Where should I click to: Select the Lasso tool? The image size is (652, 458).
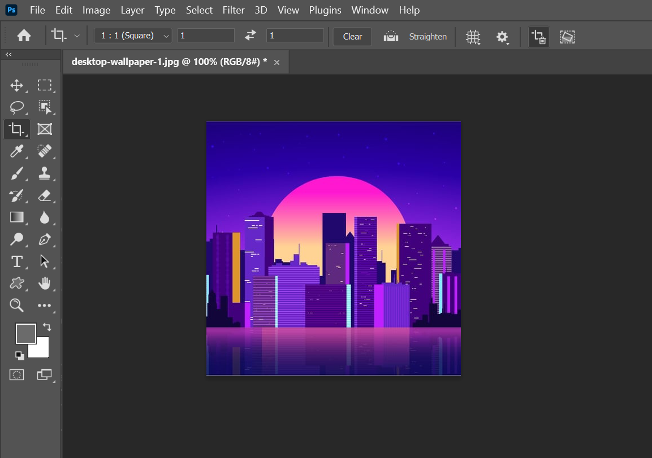17,107
